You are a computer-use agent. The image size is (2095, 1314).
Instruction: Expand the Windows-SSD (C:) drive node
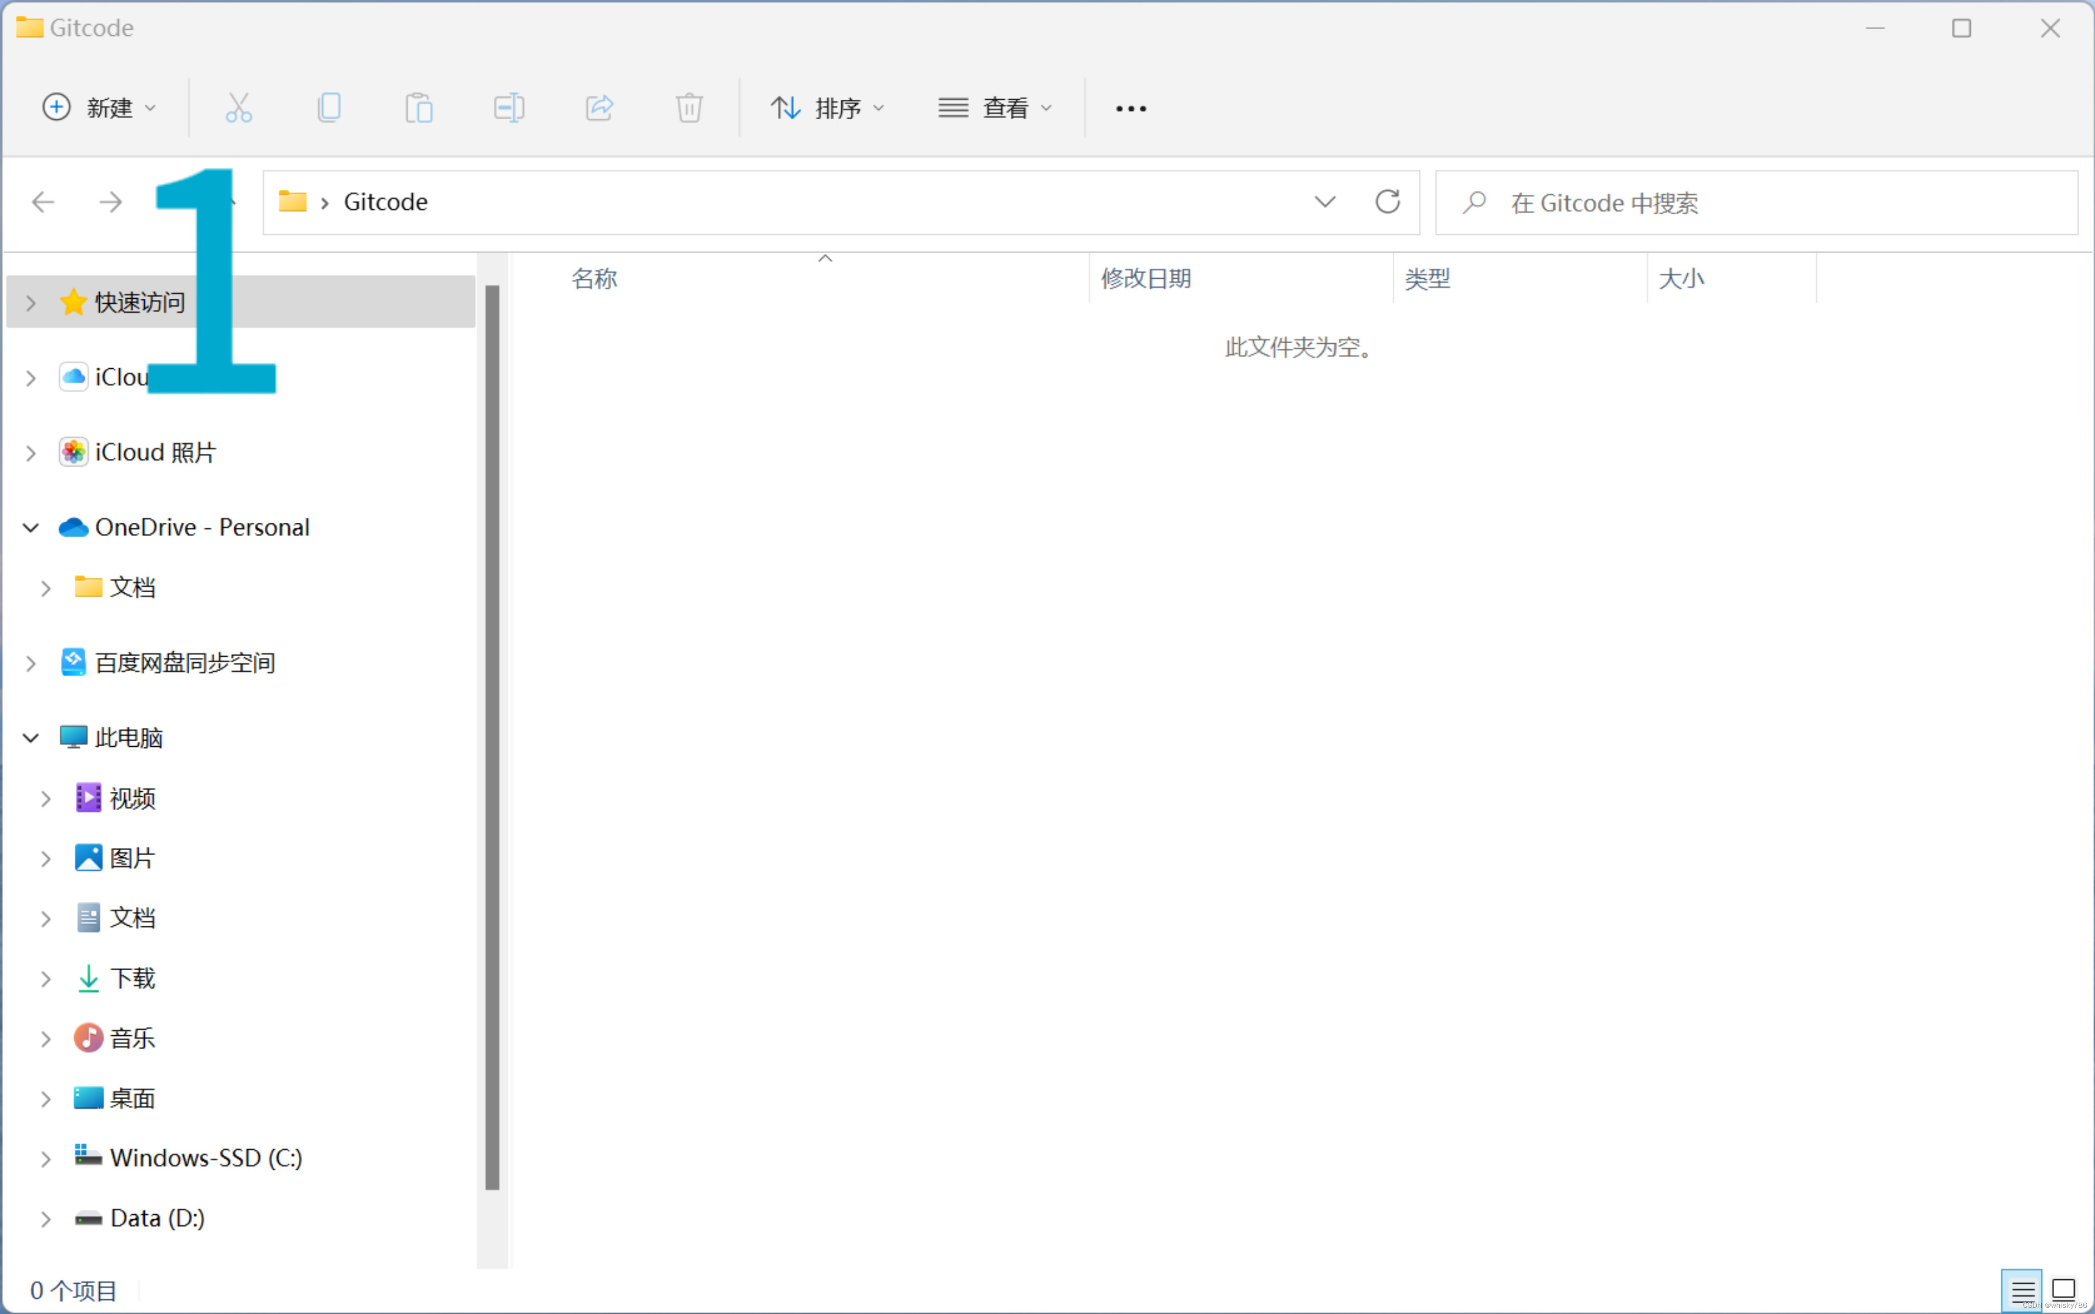click(46, 1159)
